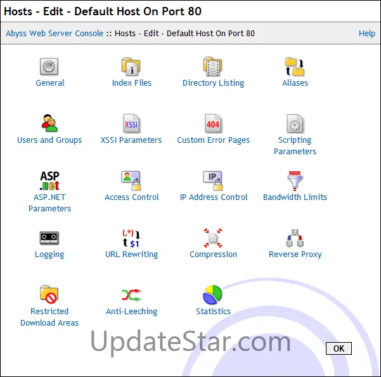Click the URL Rewriting text link
The width and height of the screenshot is (381, 377).
pos(131,255)
